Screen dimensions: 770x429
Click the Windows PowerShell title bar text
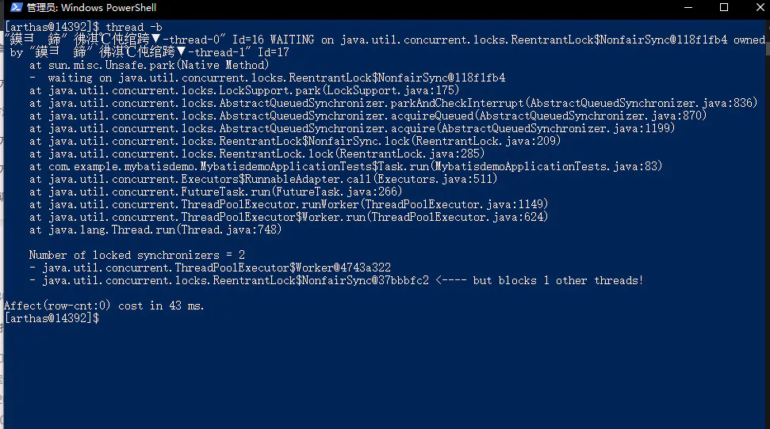(x=91, y=8)
